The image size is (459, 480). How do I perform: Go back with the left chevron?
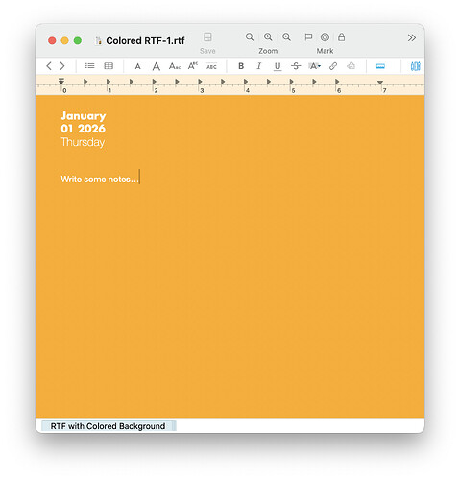pyautogui.click(x=49, y=66)
